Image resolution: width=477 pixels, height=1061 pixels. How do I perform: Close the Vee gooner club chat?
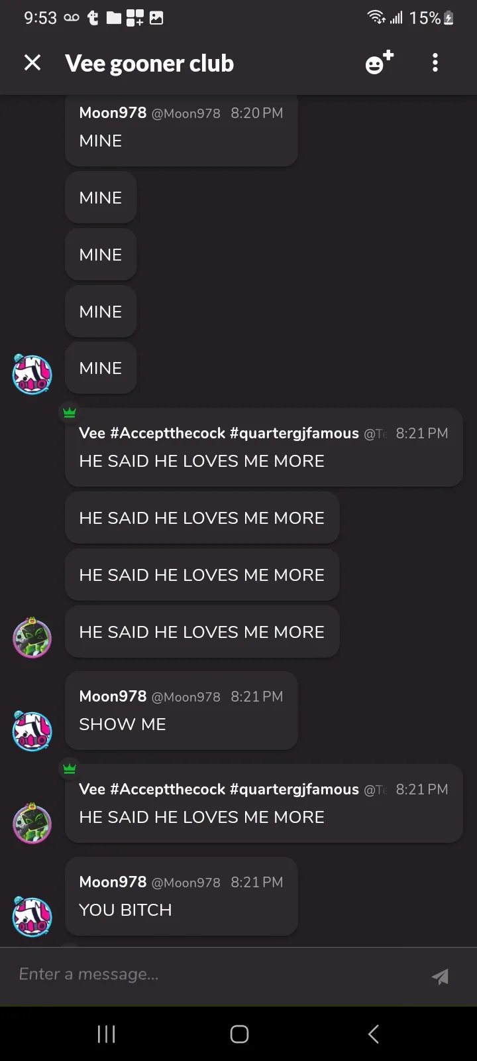(32, 63)
